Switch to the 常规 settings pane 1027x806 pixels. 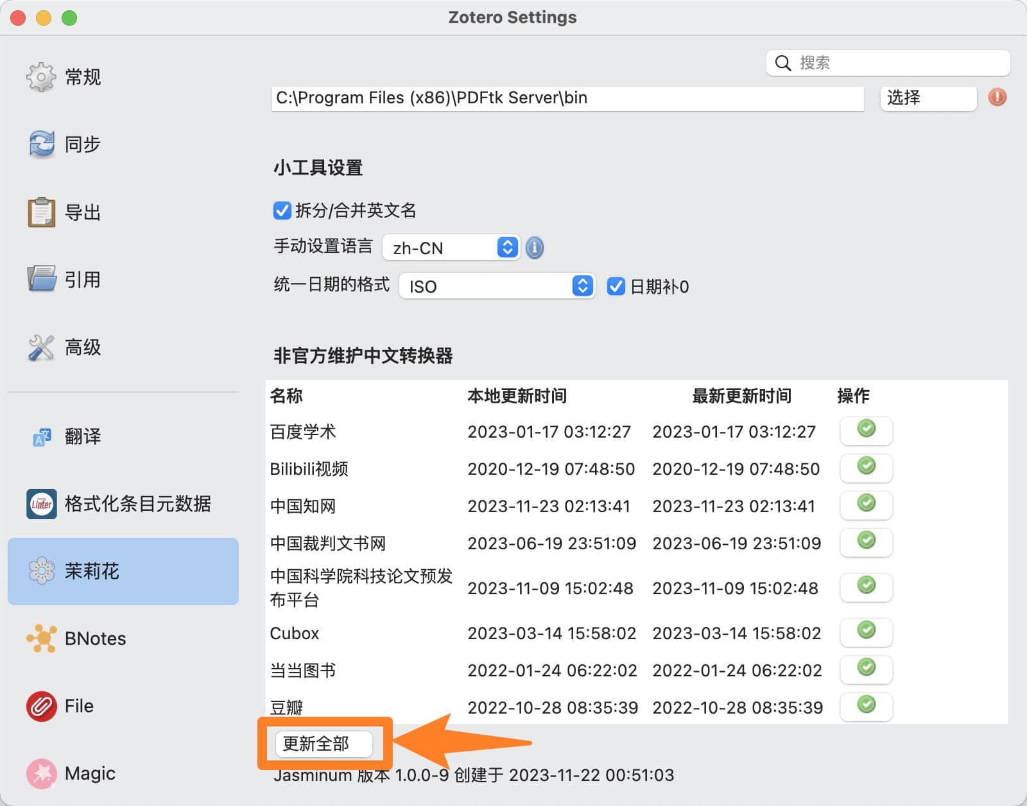pyautogui.click(x=41, y=76)
